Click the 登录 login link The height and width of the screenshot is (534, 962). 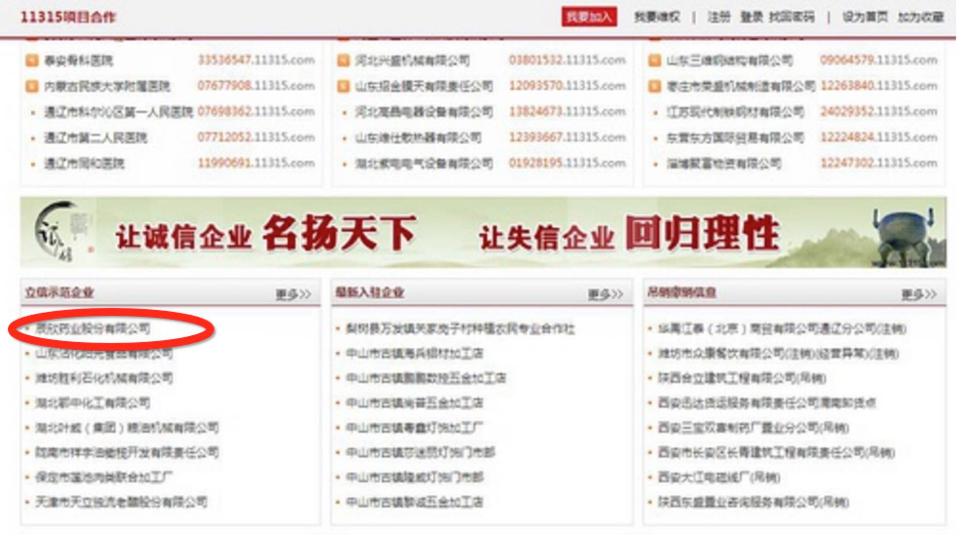coord(751,17)
